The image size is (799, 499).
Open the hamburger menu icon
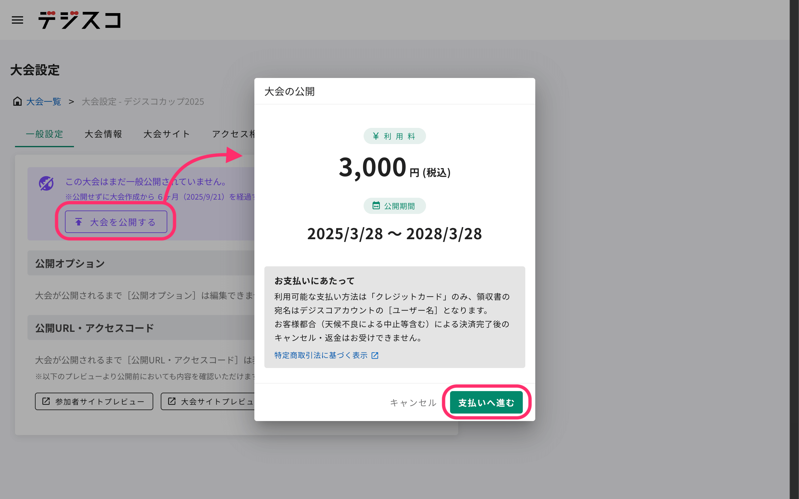(17, 20)
